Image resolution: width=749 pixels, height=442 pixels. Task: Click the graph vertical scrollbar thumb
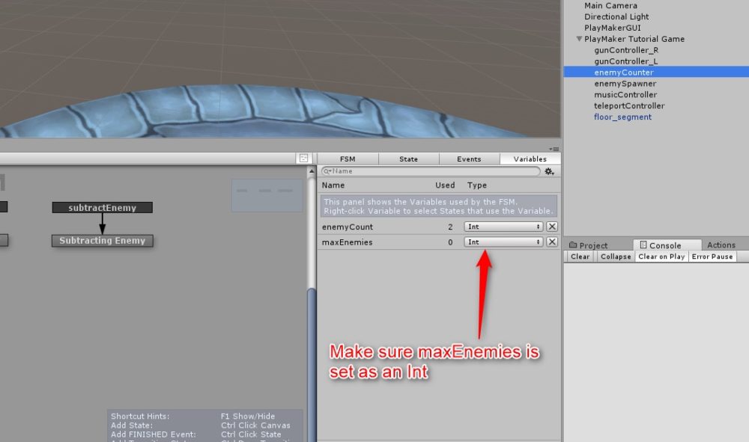[x=312, y=365]
